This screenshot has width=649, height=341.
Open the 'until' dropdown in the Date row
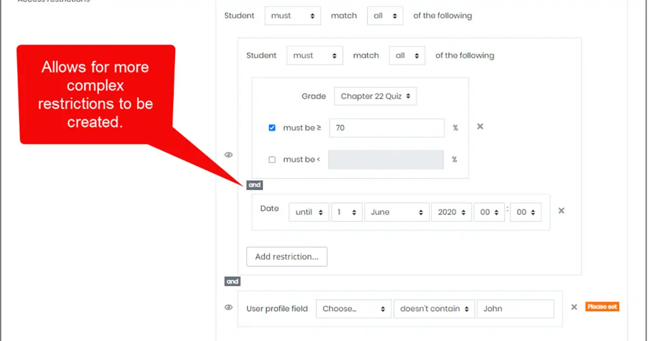point(309,212)
